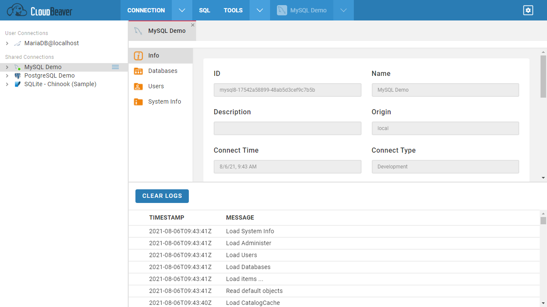
Task: Close the MySQL Demo tab
Action: pyautogui.click(x=193, y=25)
